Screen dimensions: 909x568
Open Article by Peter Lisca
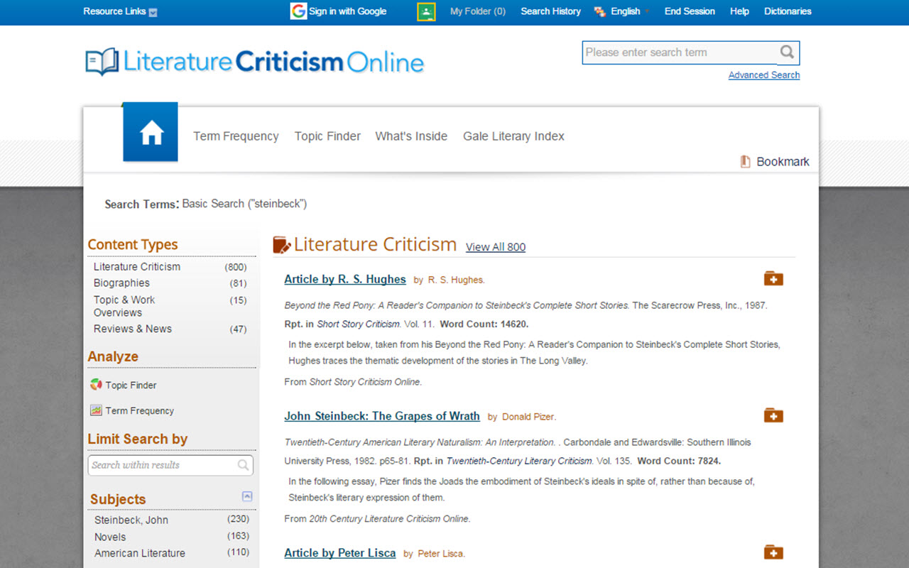tap(340, 553)
